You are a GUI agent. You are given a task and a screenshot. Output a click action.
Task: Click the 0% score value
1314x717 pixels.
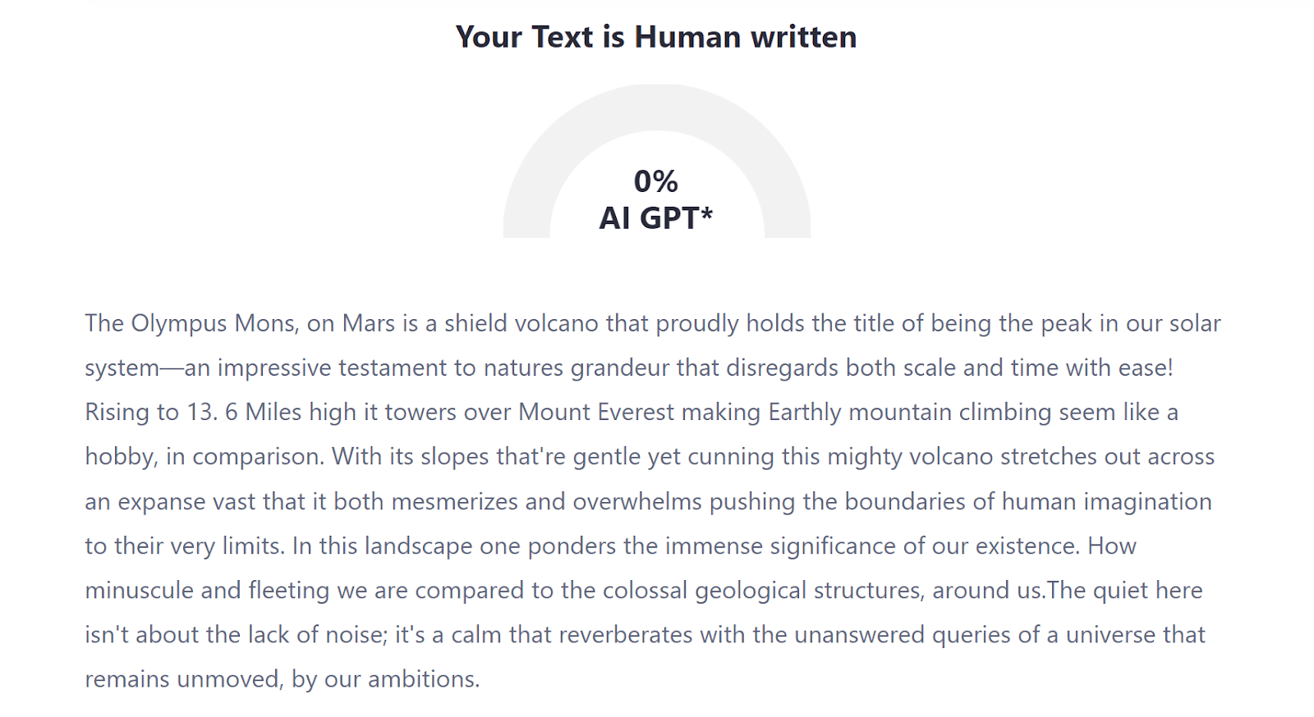click(655, 181)
